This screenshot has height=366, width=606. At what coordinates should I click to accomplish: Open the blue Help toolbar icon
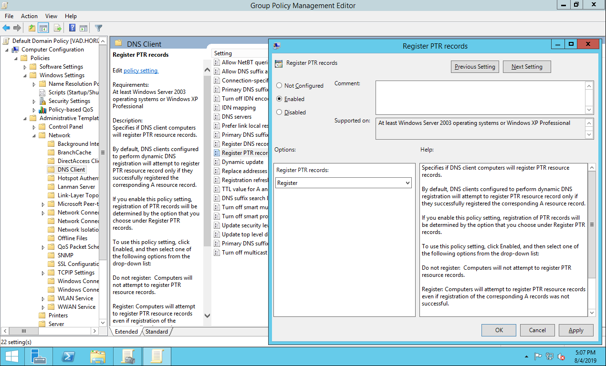click(x=72, y=28)
